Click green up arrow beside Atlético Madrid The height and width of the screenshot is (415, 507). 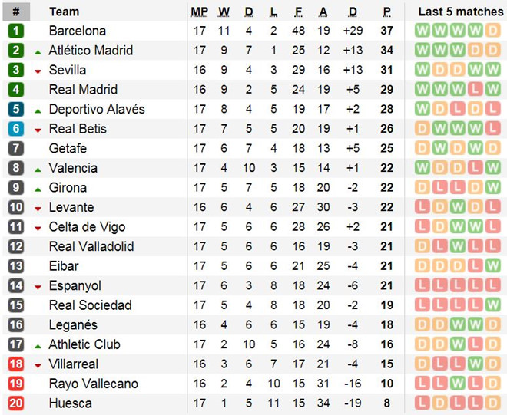[38, 51]
